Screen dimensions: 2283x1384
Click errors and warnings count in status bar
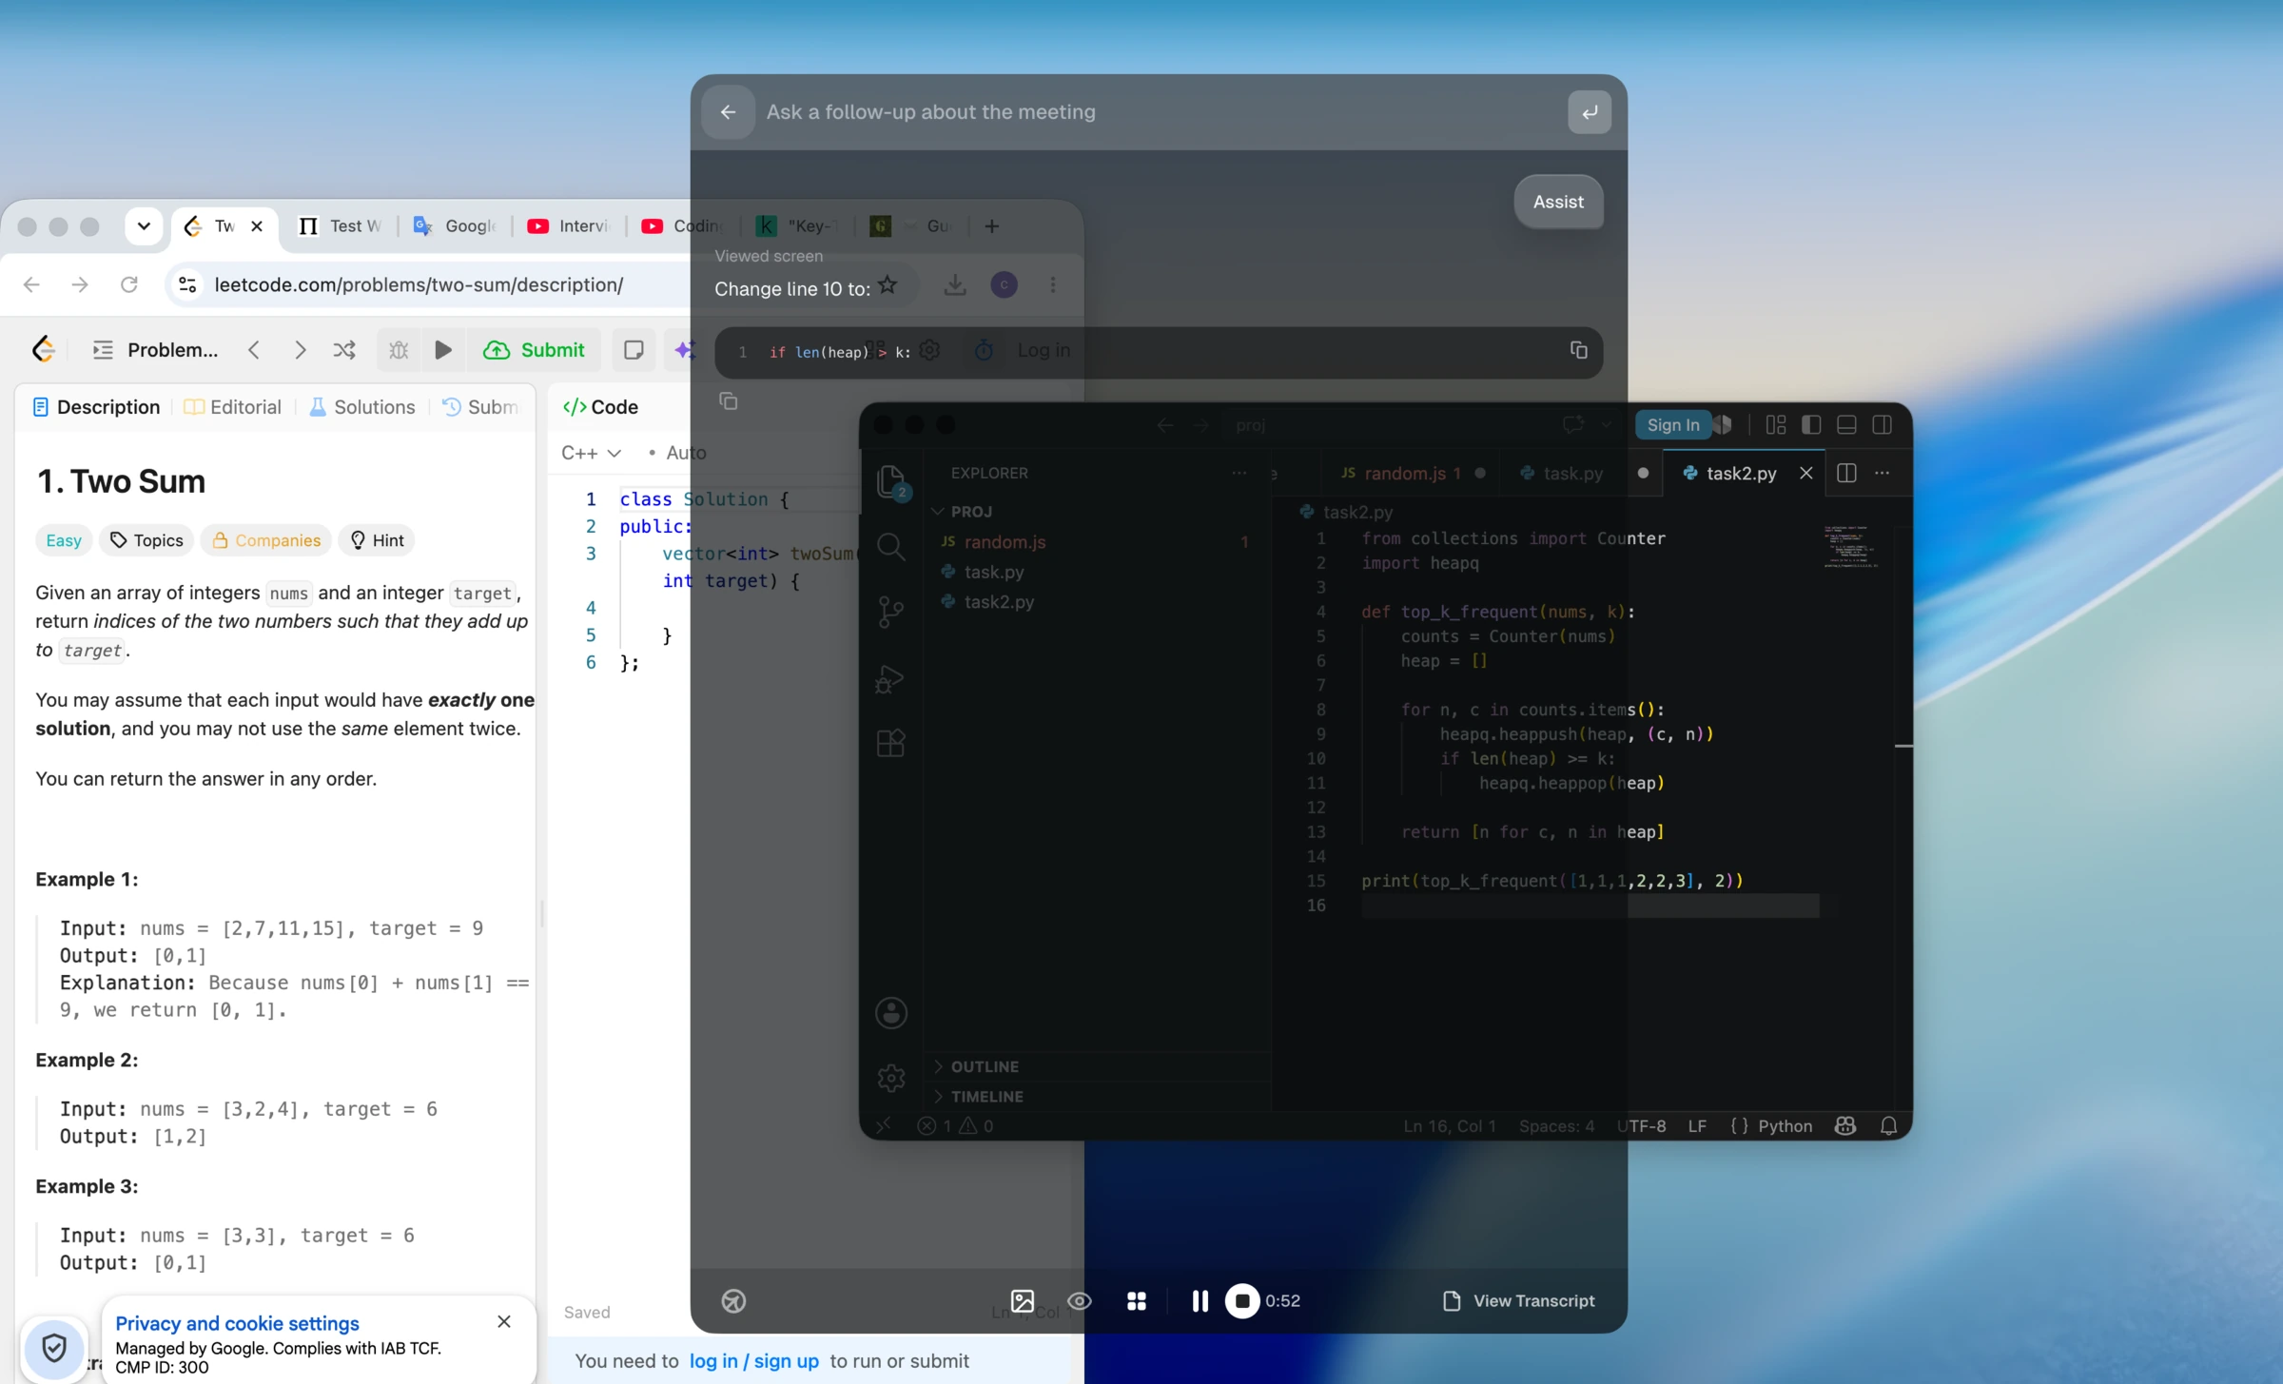point(955,1126)
